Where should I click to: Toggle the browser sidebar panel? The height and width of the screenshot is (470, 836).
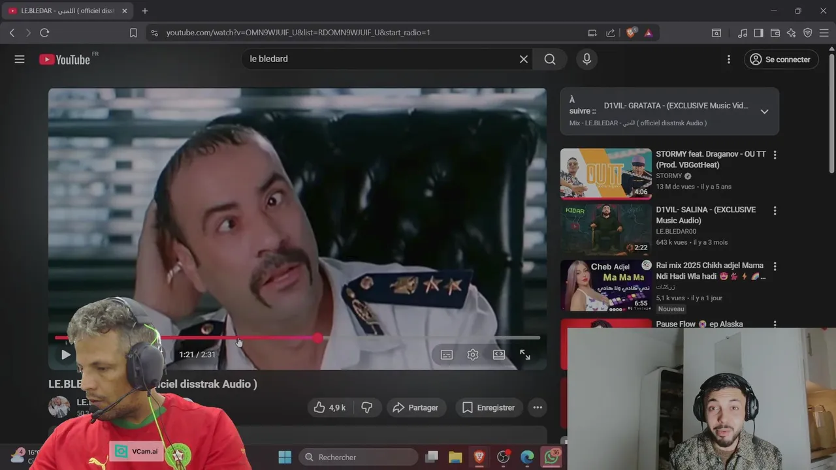(758, 33)
